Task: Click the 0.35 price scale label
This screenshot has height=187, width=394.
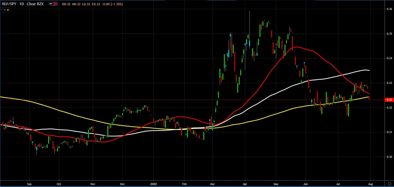Action: (389, 34)
